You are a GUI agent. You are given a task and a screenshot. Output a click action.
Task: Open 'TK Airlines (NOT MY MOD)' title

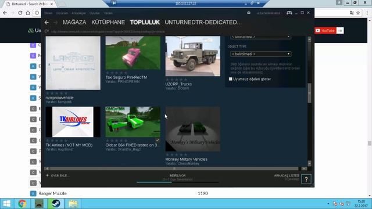[69, 145]
